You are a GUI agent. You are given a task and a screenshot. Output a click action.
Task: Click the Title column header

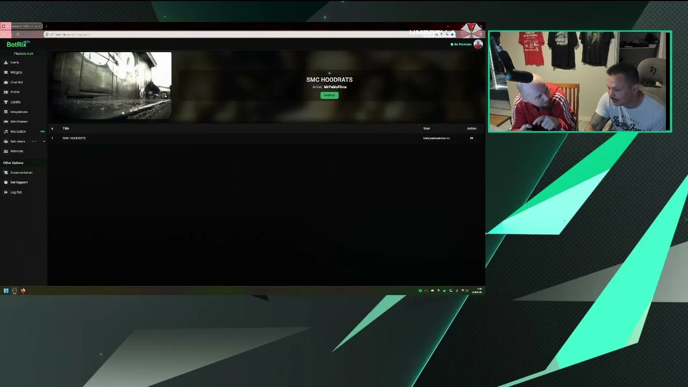66,128
